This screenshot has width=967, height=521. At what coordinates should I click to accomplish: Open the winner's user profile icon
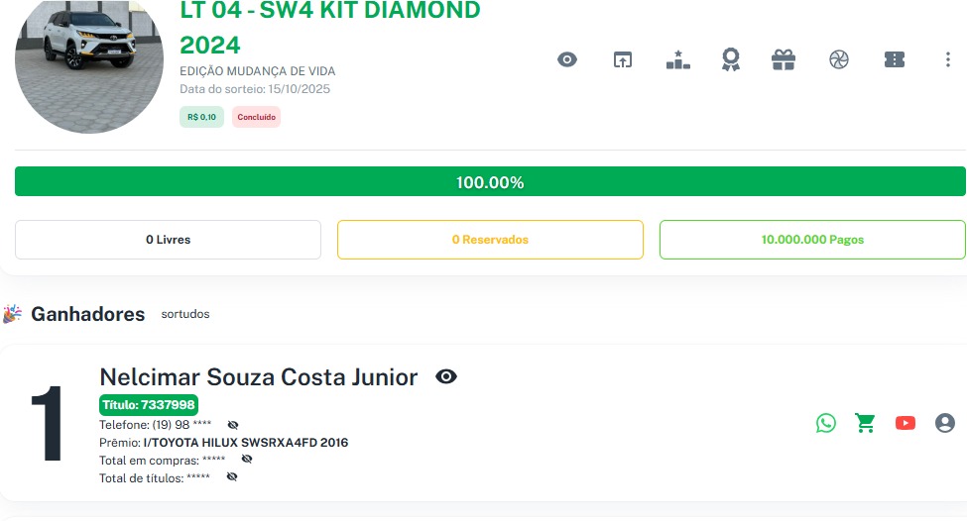click(x=945, y=423)
